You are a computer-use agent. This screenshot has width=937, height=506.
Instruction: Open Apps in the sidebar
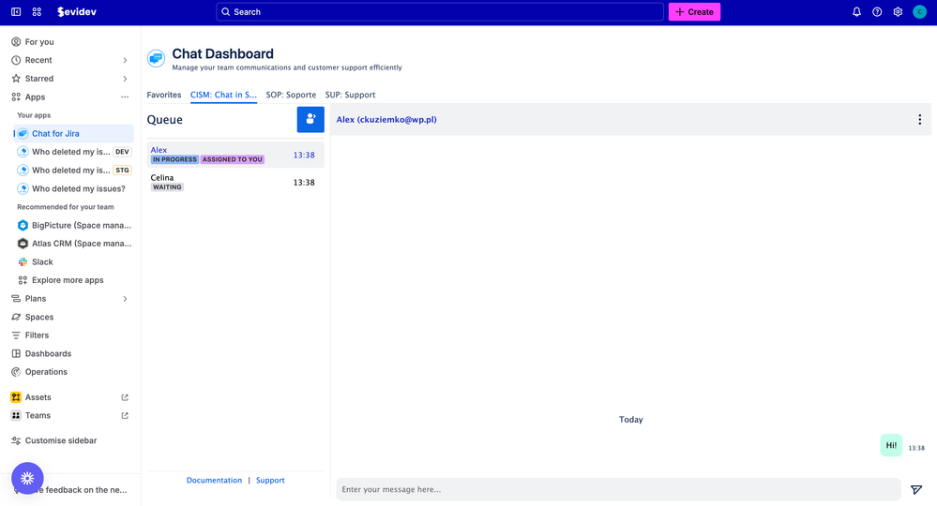tap(35, 97)
